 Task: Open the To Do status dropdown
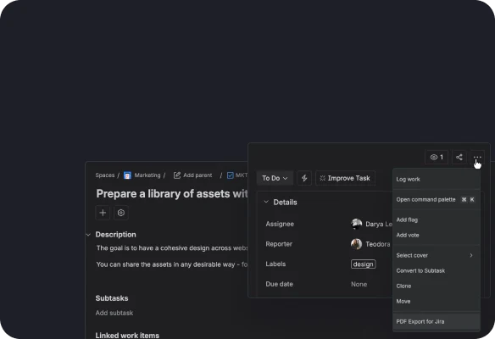275,178
